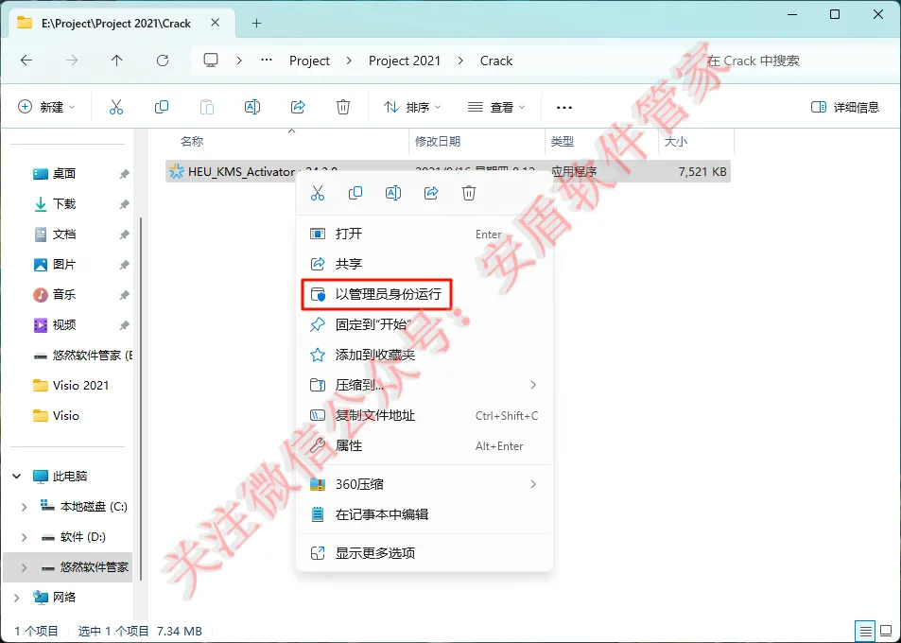Expand the 360压缩 submenu
Screen dimensions: 901x643
tap(425, 484)
